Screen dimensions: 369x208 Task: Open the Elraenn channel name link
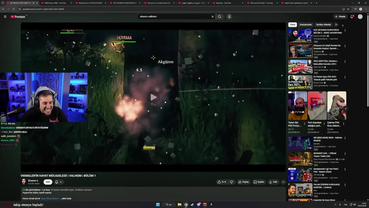coord(32,181)
